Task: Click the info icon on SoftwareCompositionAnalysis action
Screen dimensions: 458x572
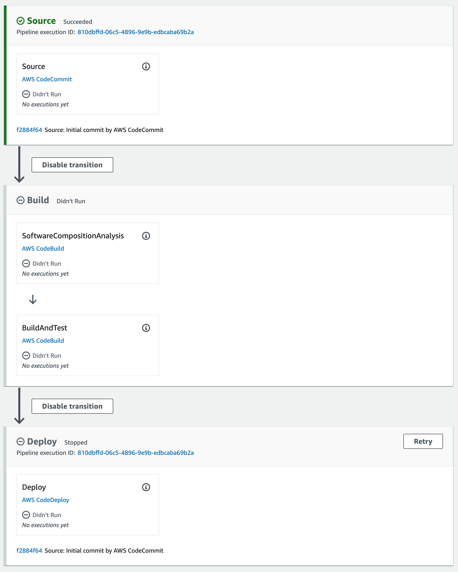Action: click(x=146, y=236)
